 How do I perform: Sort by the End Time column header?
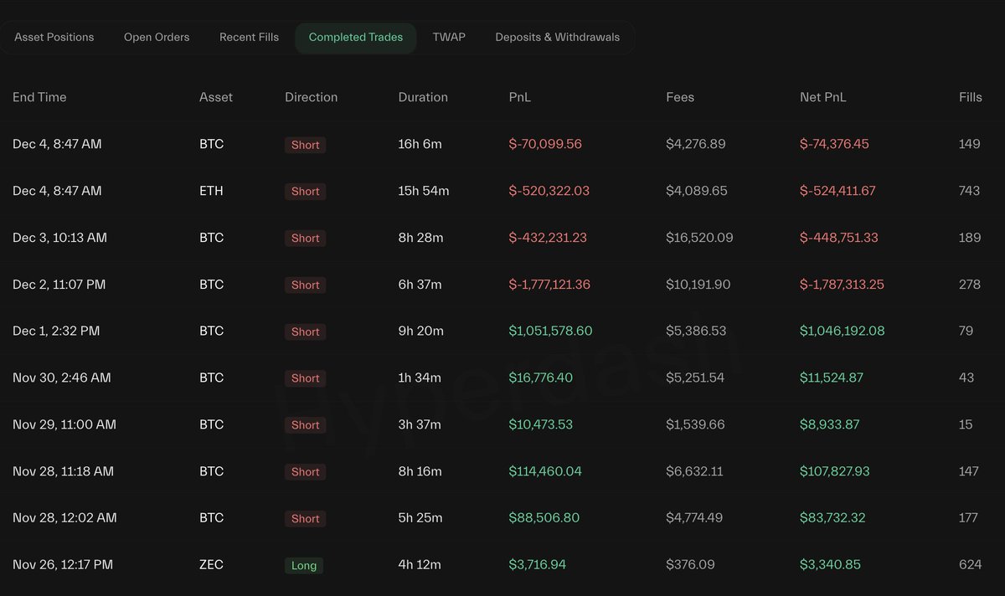(x=39, y=97)
